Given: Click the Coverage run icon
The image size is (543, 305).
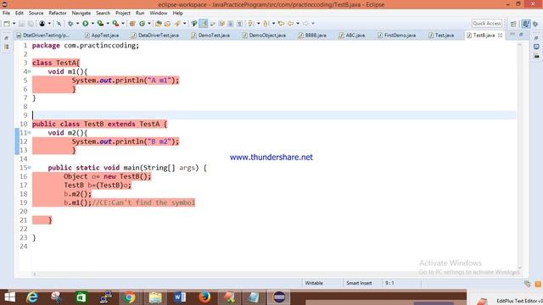Looking at the screenshot, I should (100, 24).
